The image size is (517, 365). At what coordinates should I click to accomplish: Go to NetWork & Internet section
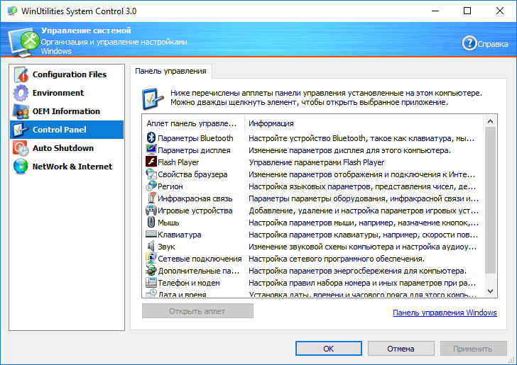click(67, 167)
